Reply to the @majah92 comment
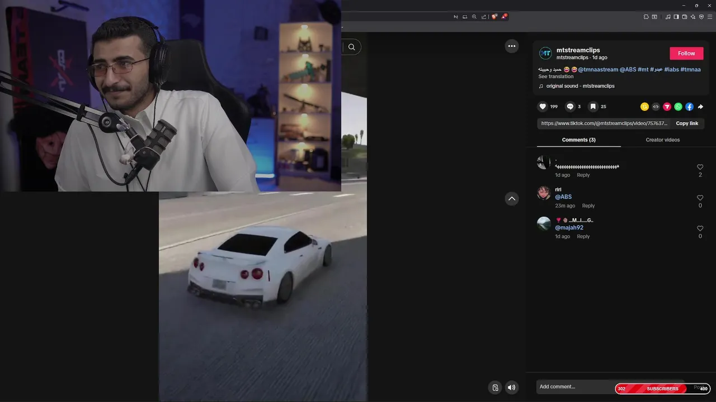The width and height of the screenshot is (716, 402). 583,237
